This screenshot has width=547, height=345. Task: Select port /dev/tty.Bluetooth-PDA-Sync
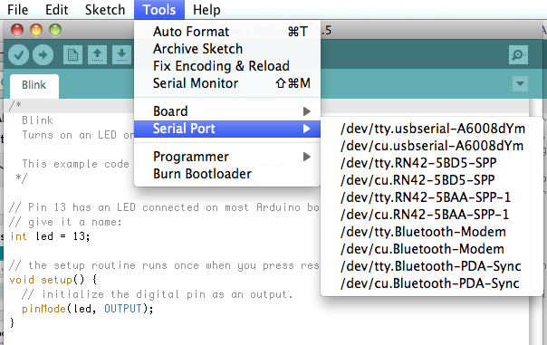point(431,266)
